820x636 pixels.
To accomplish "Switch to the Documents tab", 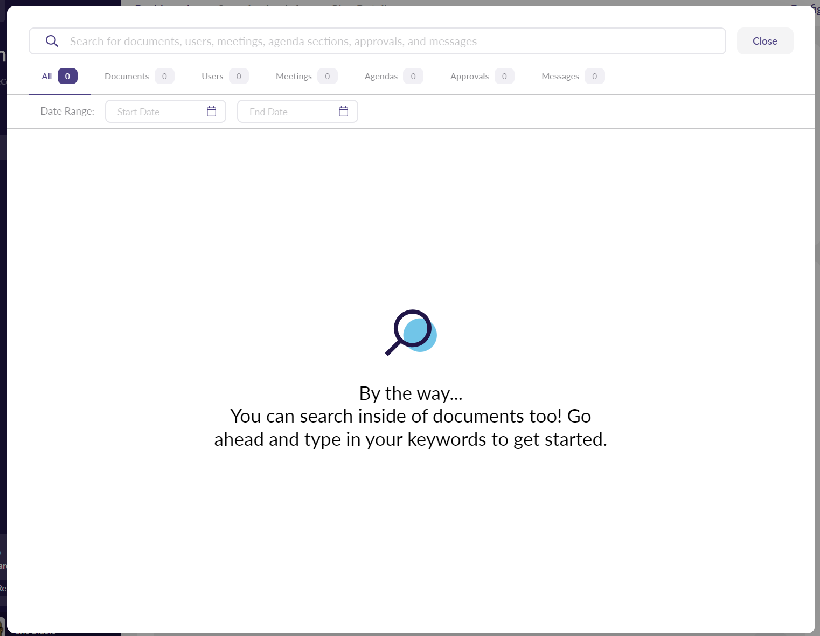I will (x=127, y=77).
